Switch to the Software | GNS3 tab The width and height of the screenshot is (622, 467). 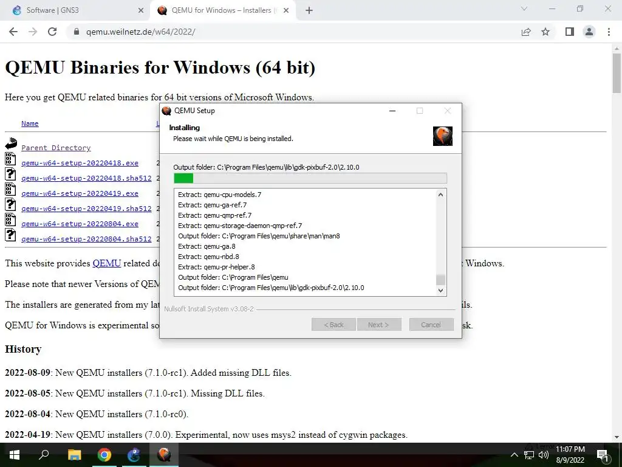75,10
